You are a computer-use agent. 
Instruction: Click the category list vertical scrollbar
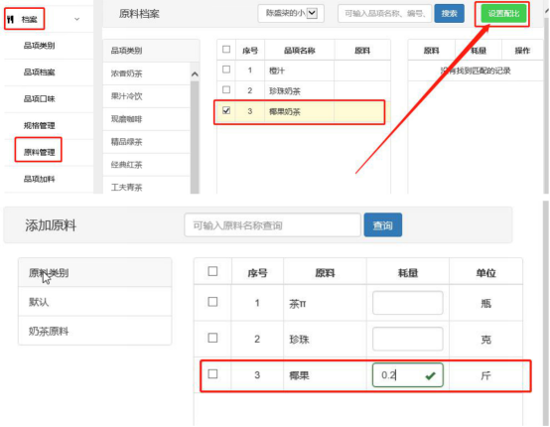tap(195, 137)
